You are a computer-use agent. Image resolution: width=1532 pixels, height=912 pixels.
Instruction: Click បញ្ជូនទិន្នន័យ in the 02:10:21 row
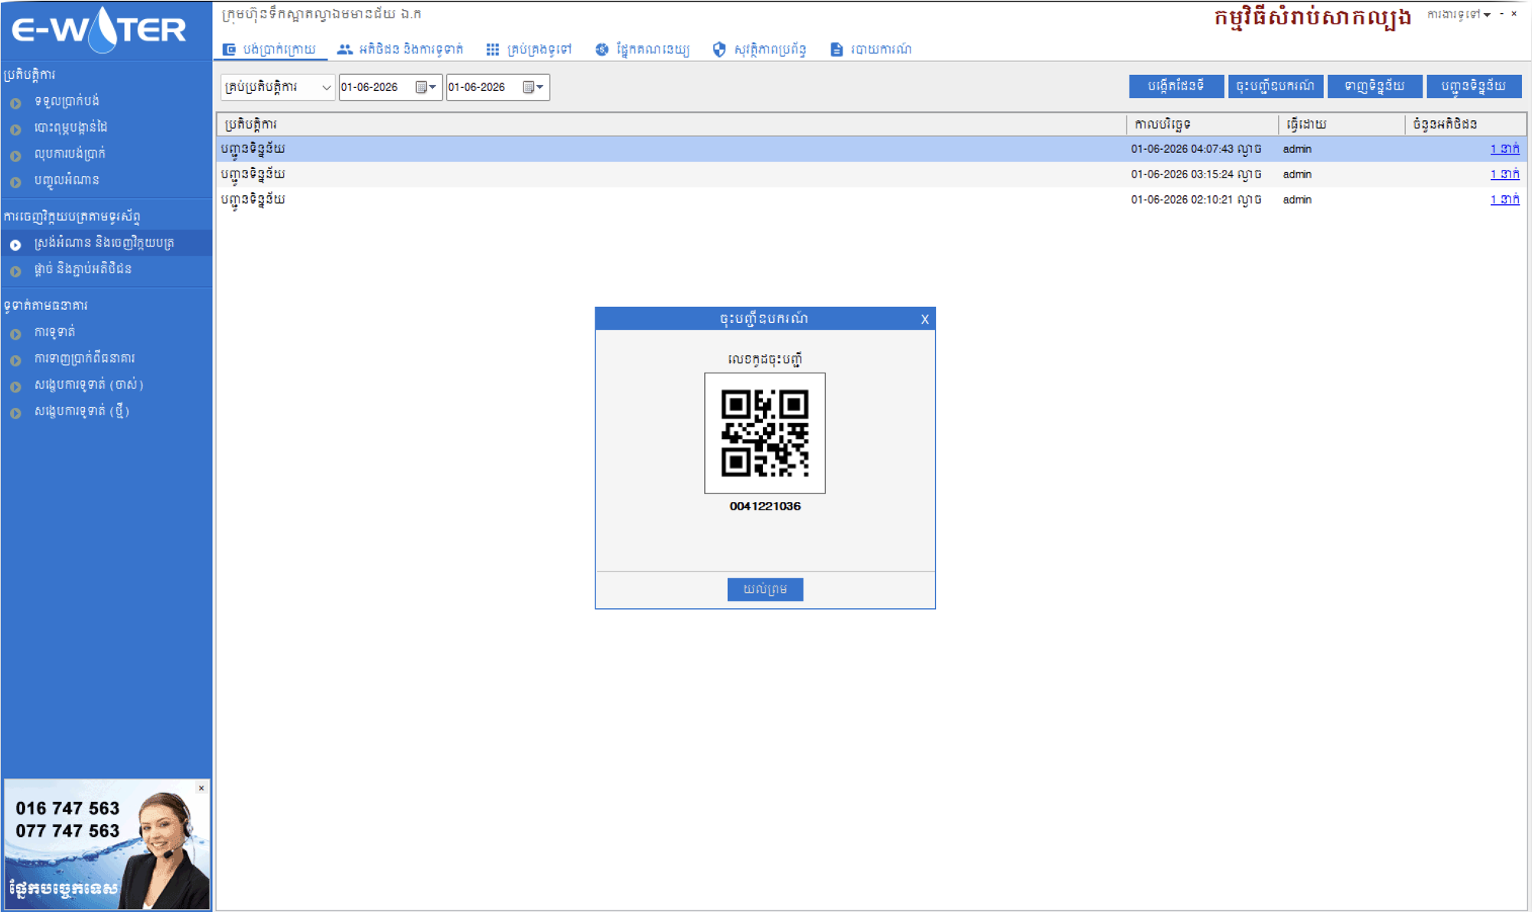pyautogui.click(x=253, y=200)
